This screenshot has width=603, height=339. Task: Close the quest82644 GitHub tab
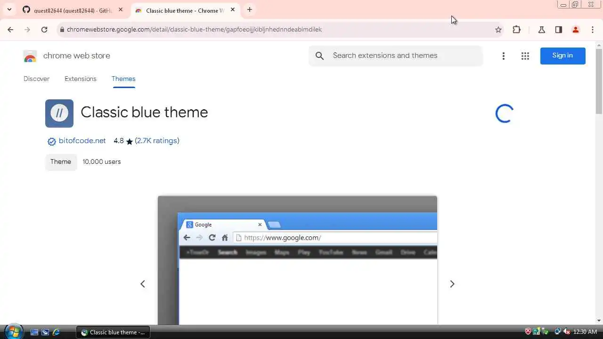coord(121,9)
